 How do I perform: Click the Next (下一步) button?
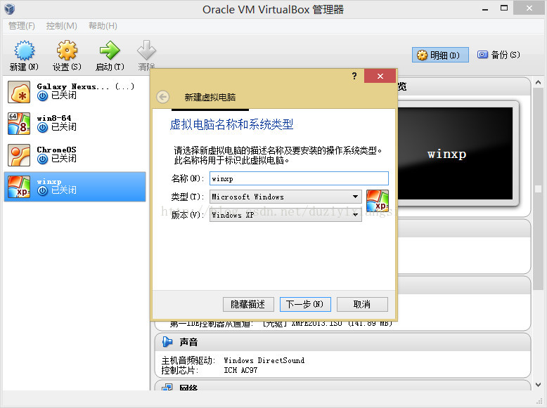pos(305,305)
